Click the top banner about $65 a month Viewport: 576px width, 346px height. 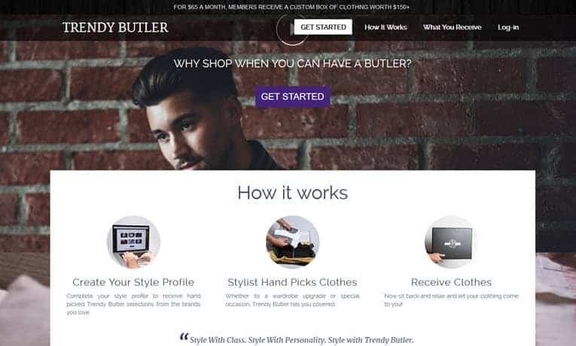[x=291, y=7]
